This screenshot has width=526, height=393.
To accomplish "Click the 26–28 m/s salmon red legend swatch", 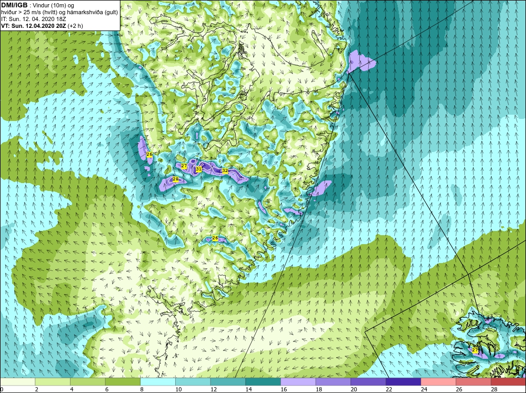I will 473,381.
